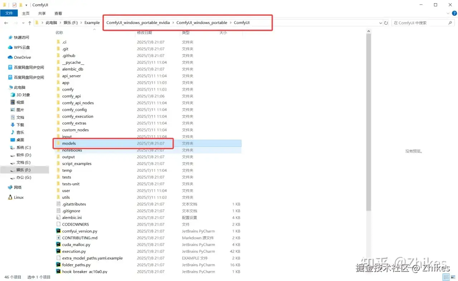
Task: Click the 3D 对象 cube icon
Action: pos(13,95)
